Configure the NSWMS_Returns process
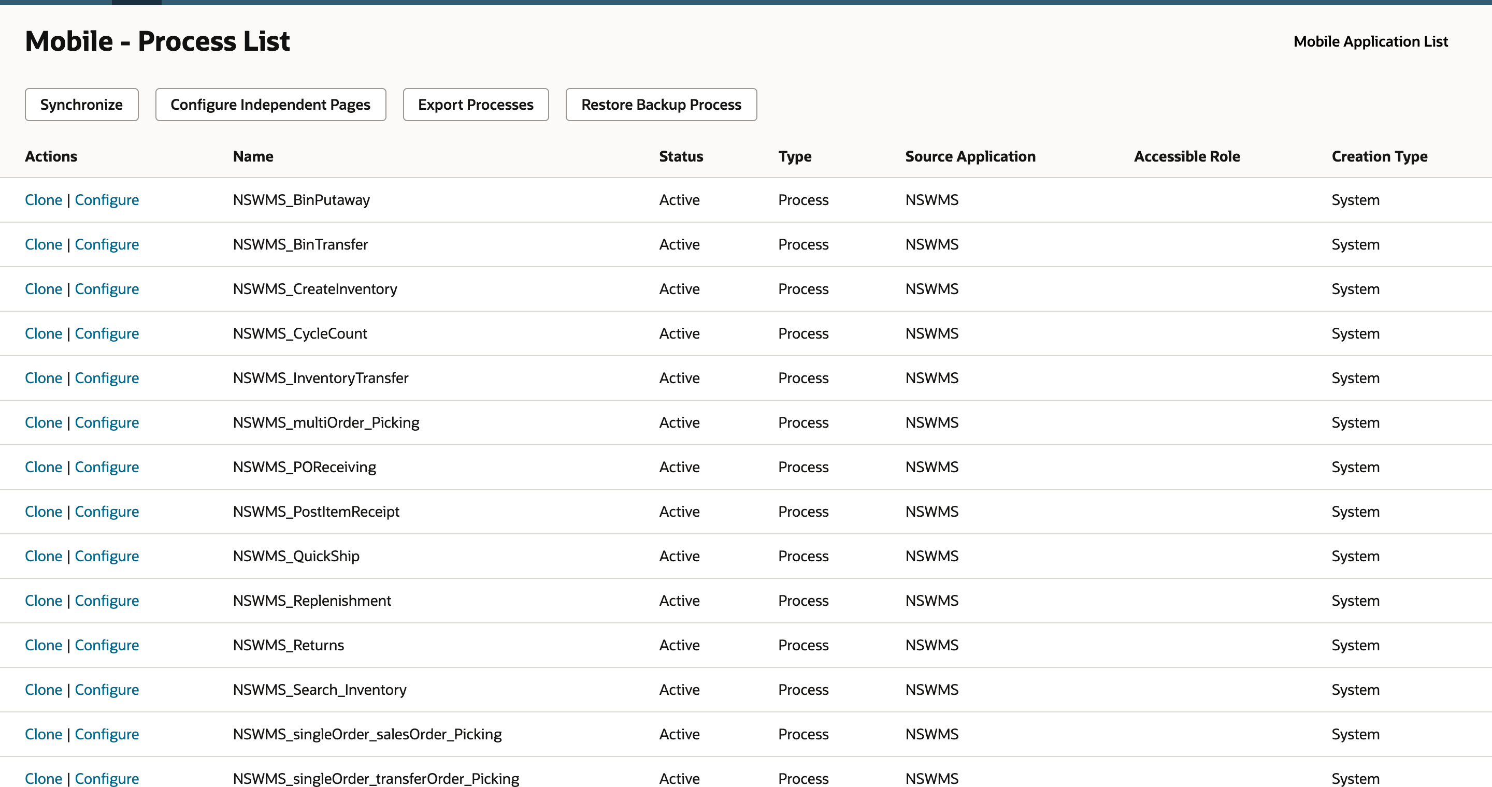Viewport: 1492px width, 787px height. point(107,645)
